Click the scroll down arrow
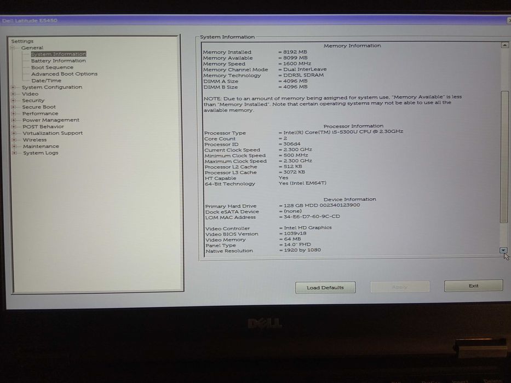 503,250
